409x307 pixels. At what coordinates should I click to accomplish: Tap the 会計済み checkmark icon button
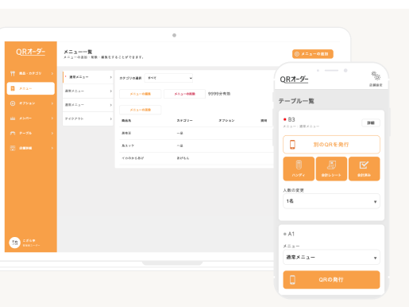[365, 169]
